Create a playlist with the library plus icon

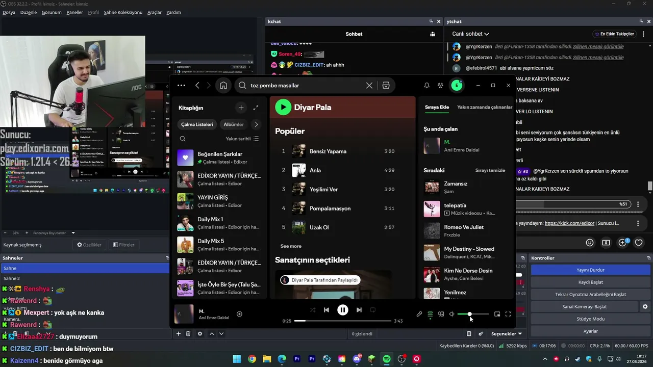tap(241, 108)
